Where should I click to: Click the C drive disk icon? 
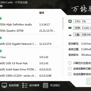(70, 35)
